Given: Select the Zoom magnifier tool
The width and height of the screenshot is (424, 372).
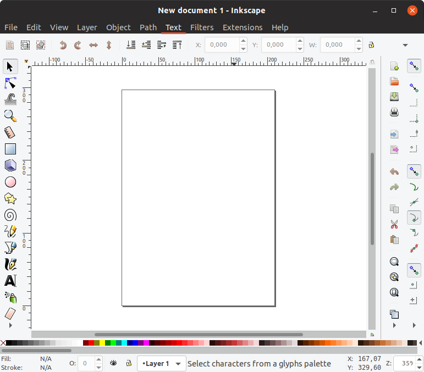Looking at the screenshot, I should pos(10,116).
